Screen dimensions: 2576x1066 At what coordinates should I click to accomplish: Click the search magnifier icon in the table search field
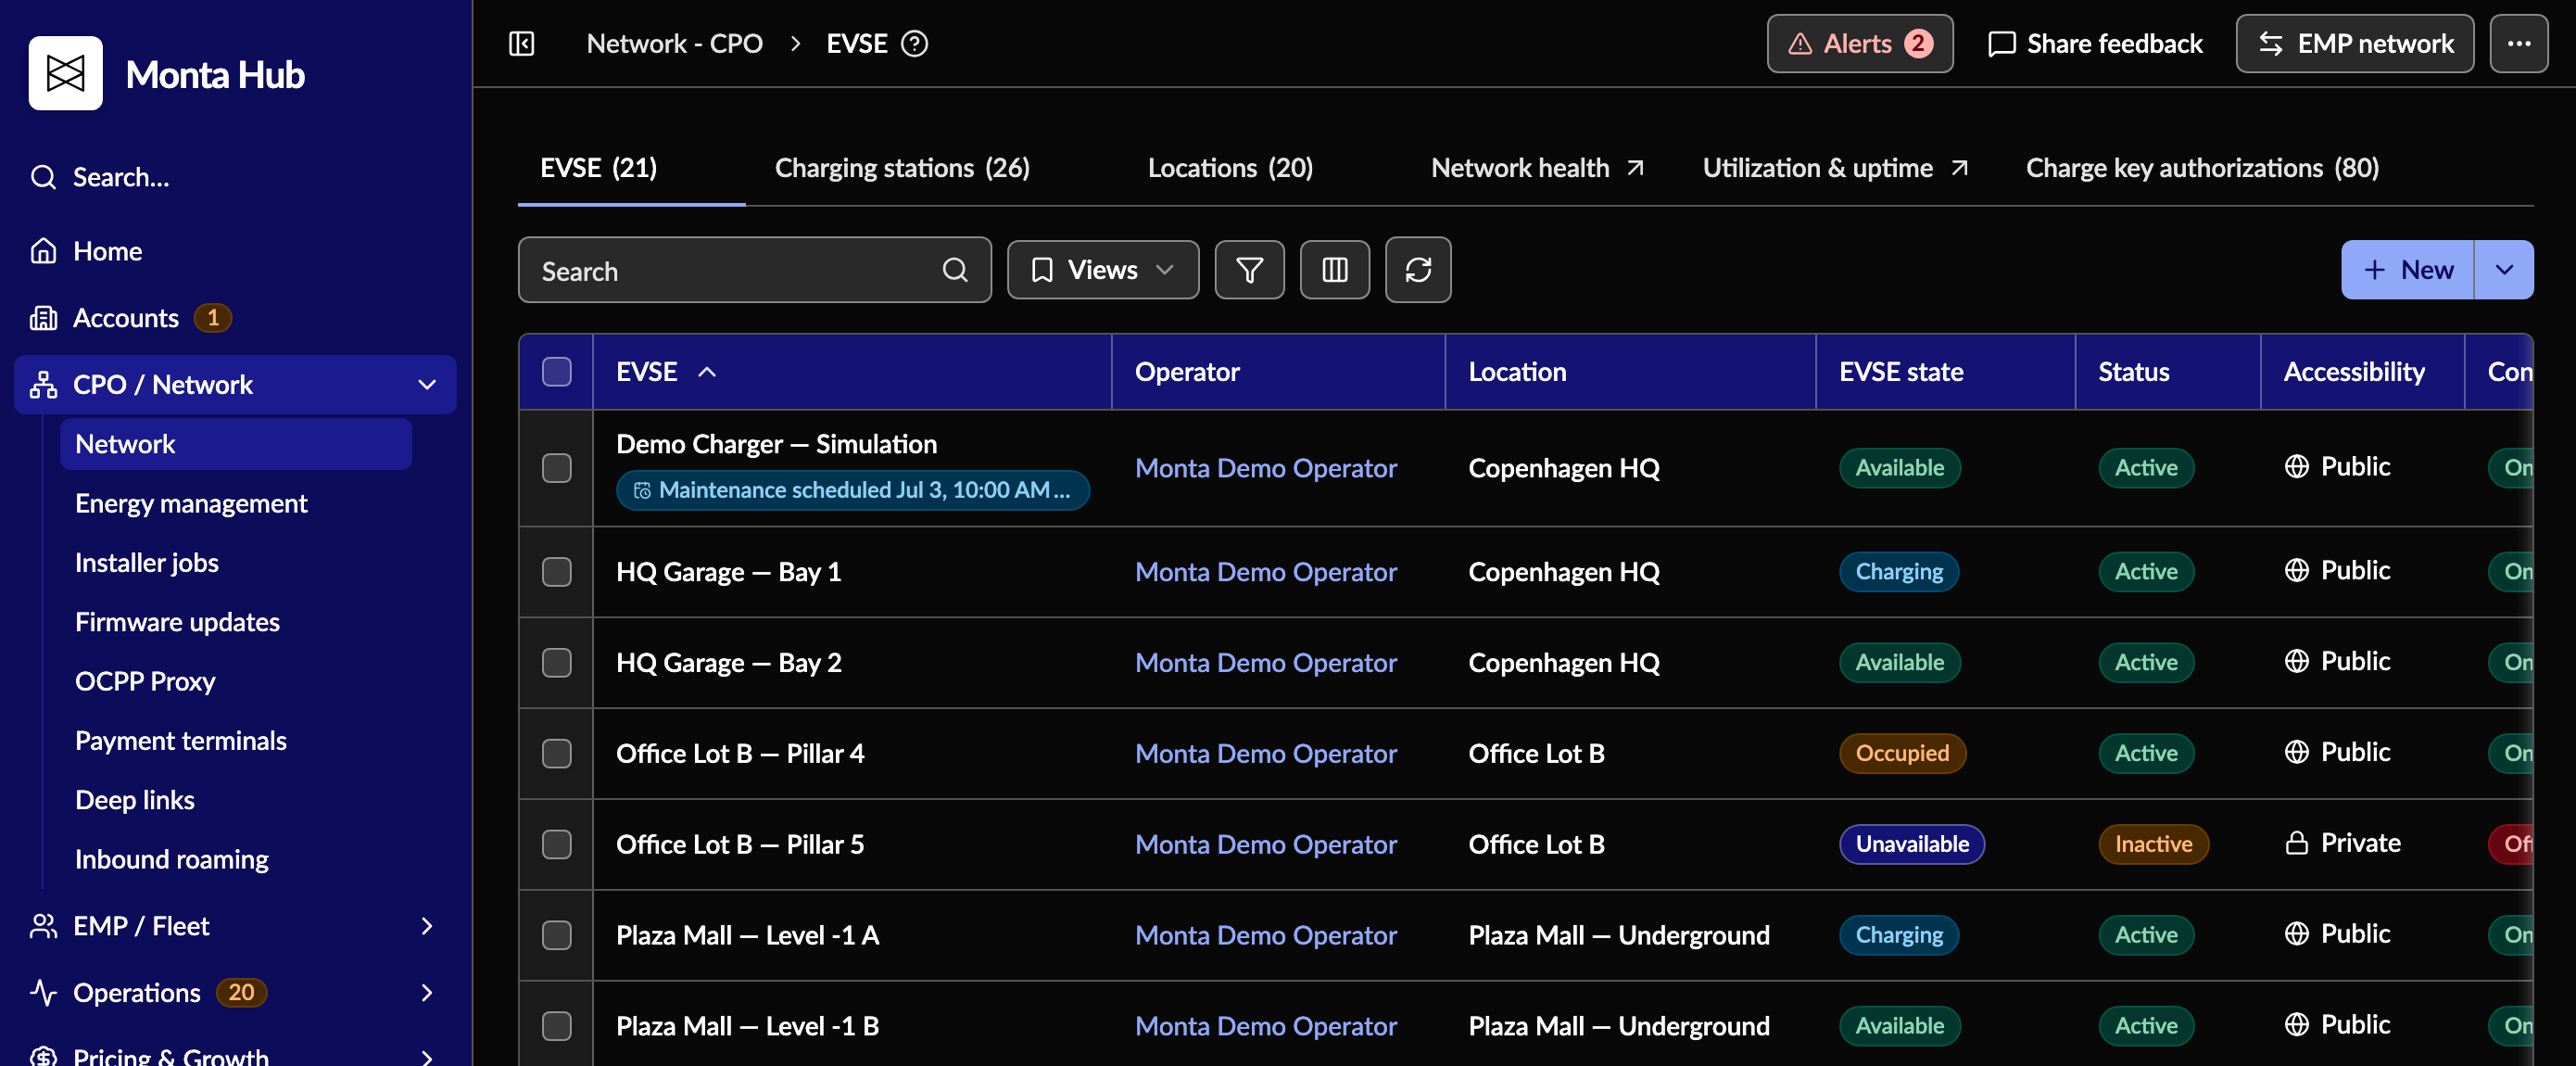[x=955, y=270]
